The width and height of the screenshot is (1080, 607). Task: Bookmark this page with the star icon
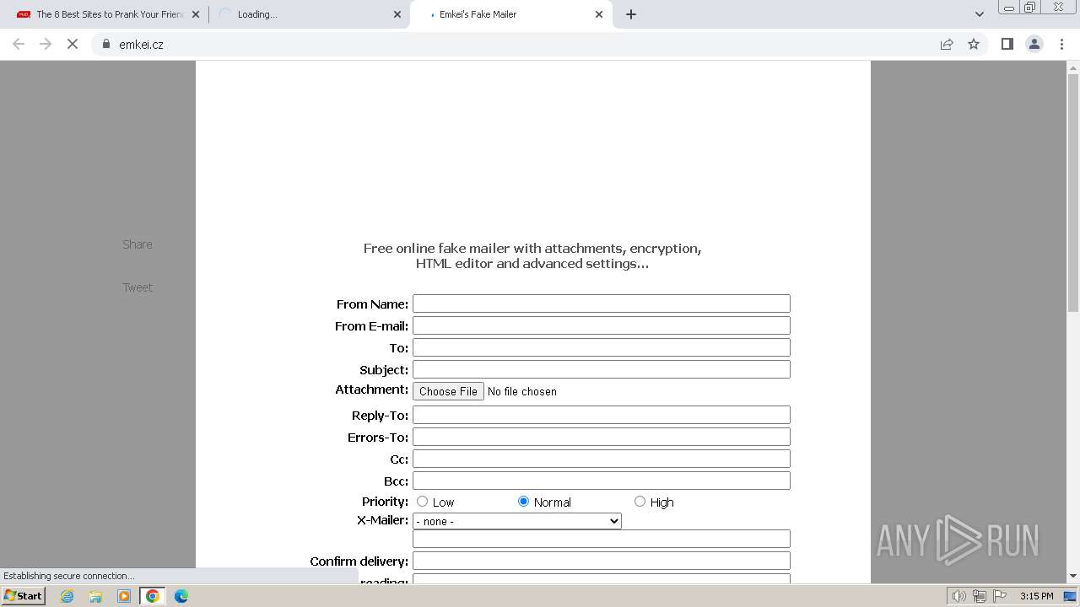point(974,44)
